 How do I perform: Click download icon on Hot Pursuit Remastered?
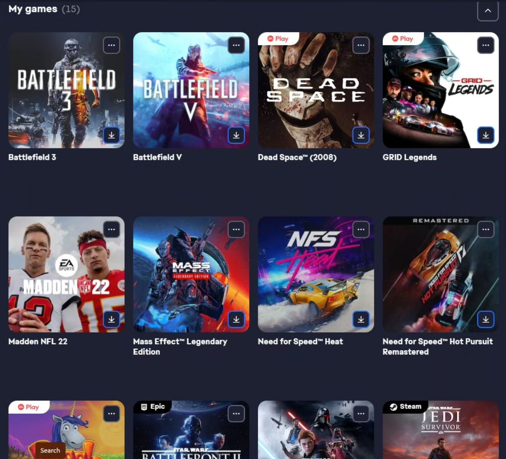point(486,319)
